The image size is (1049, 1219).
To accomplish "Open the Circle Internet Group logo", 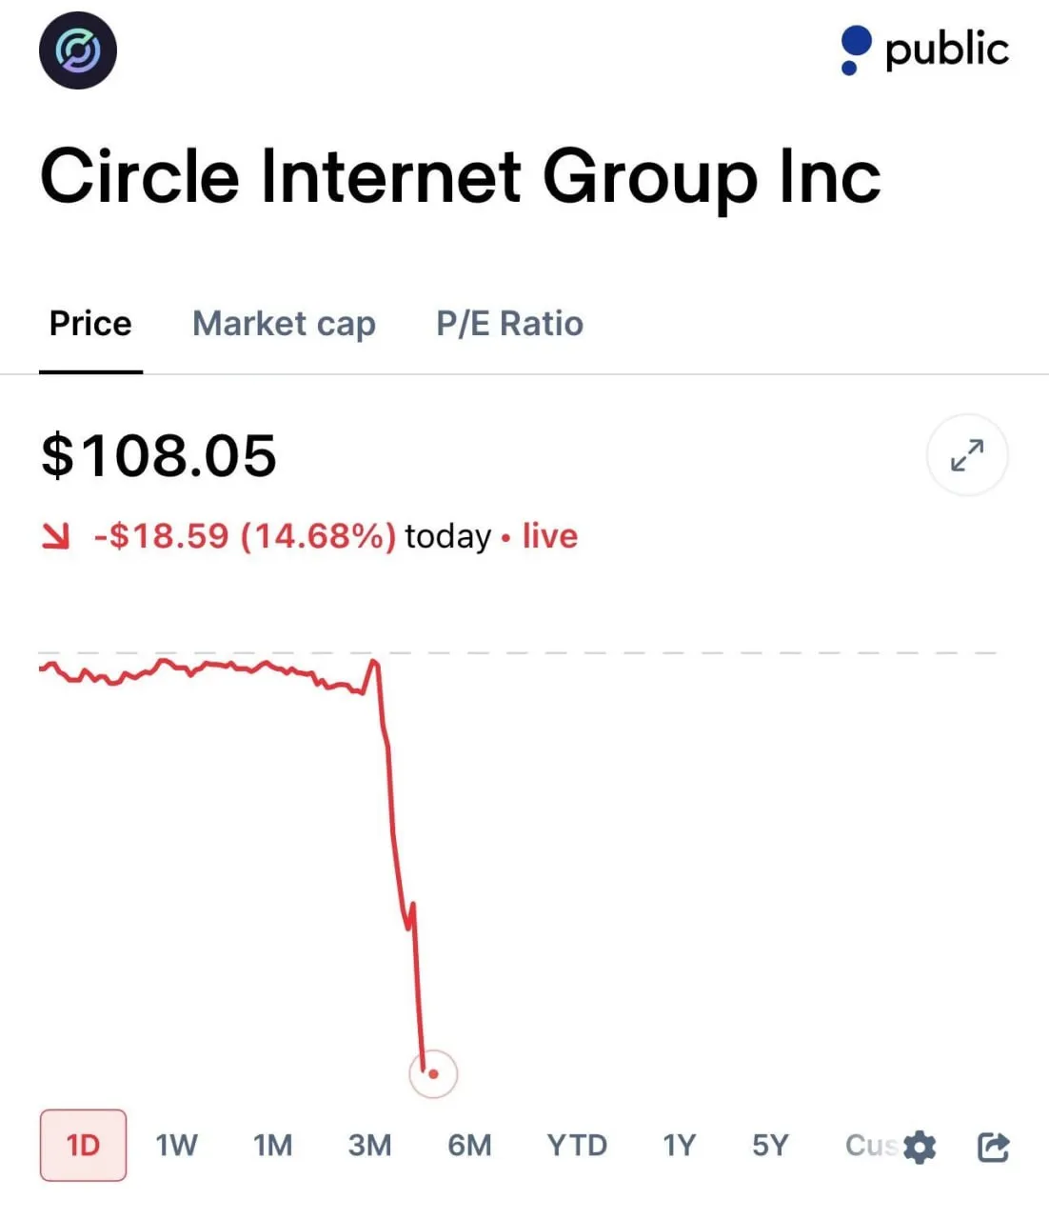I will coord(76,51).
